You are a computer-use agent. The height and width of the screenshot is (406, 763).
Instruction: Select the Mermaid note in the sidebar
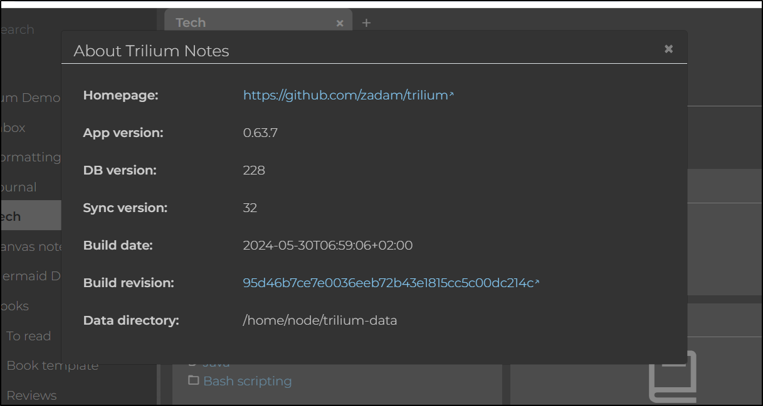pyautogui.click(x=31, y=276)
